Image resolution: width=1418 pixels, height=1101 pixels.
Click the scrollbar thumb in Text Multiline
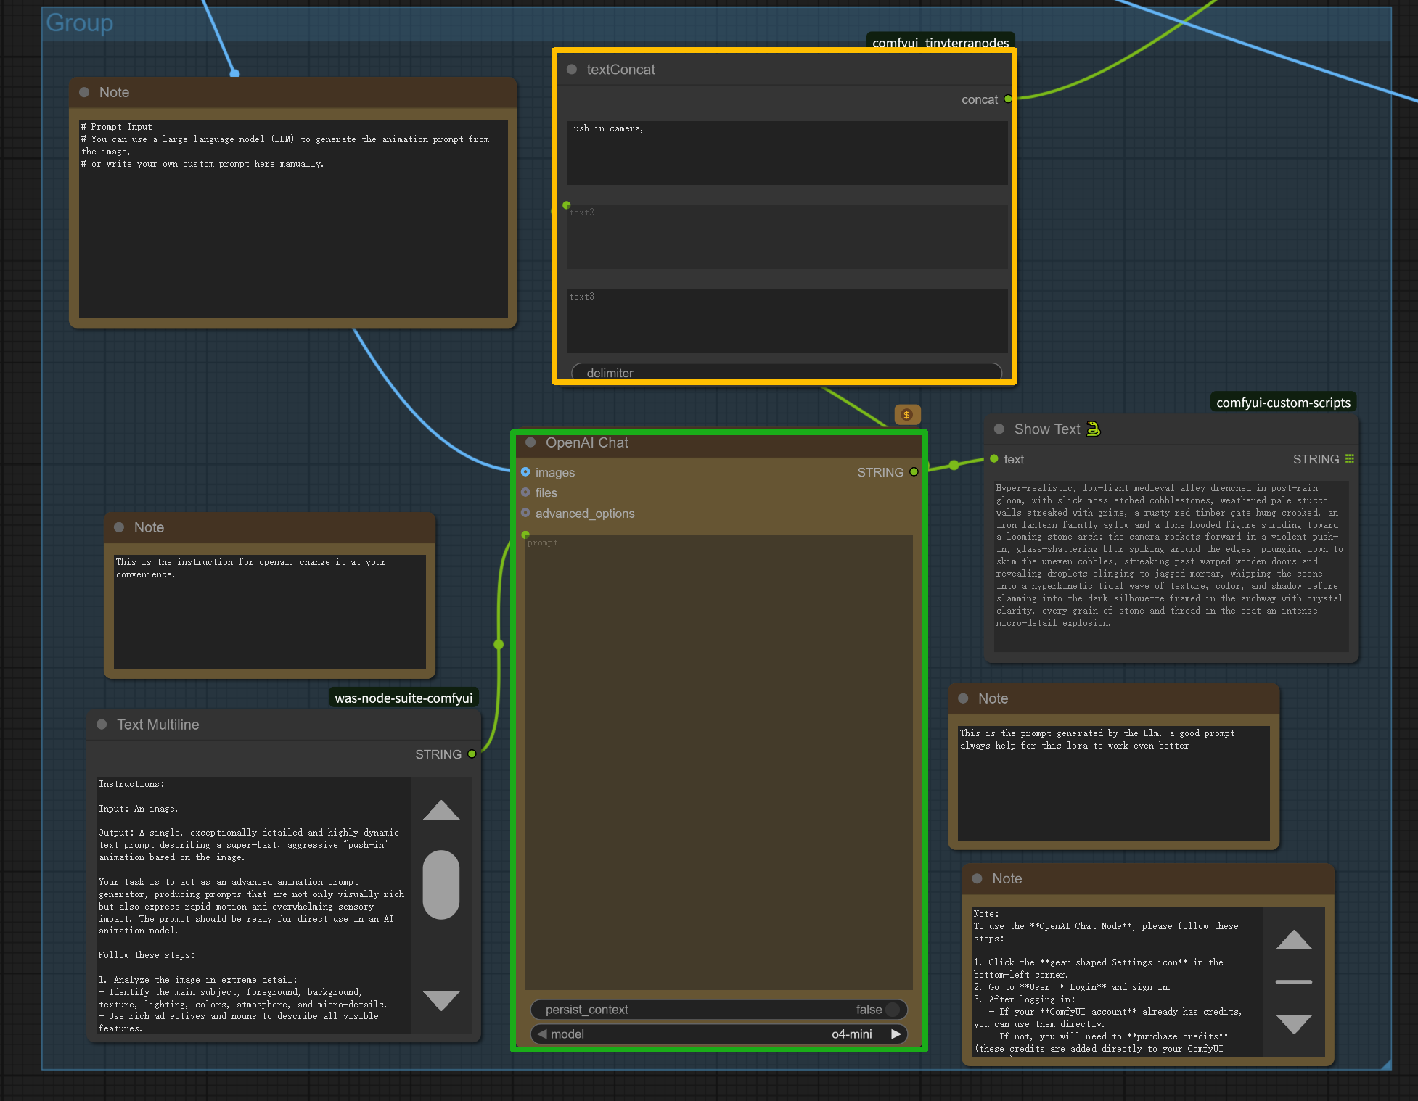point(441,885)
